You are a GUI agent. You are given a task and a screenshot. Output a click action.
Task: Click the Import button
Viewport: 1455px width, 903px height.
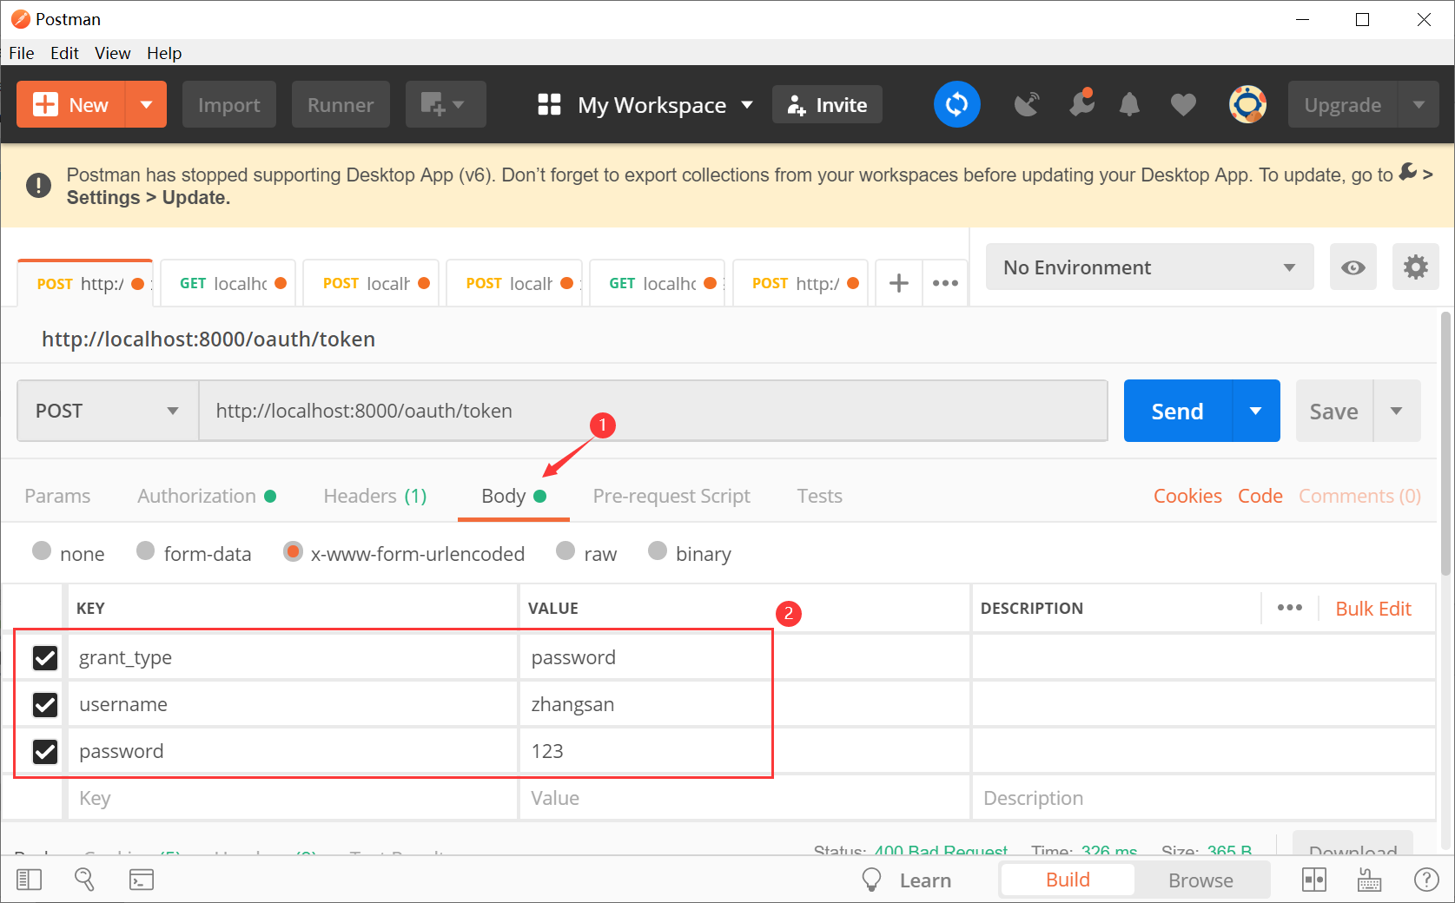[229, 105]
